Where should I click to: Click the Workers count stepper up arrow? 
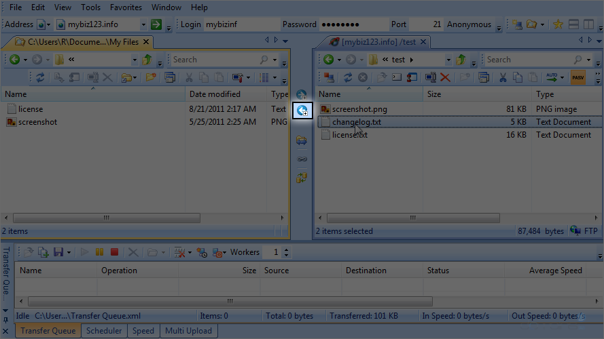point(286,250)
